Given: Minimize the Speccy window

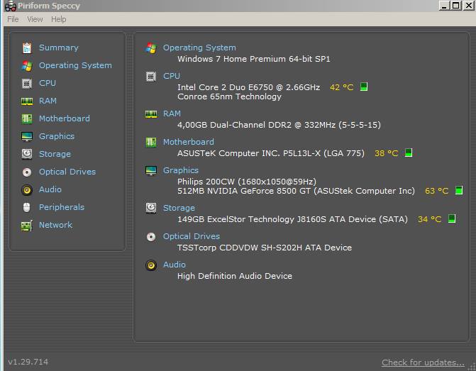Looking at the screenshot, I should (x=444, y=6).
